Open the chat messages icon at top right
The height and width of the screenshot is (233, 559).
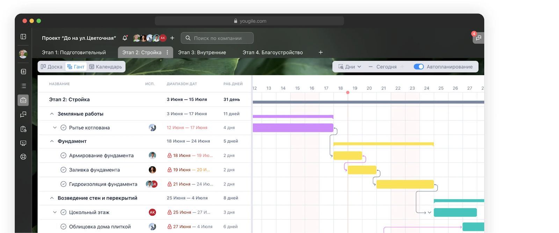click(478, 38)
